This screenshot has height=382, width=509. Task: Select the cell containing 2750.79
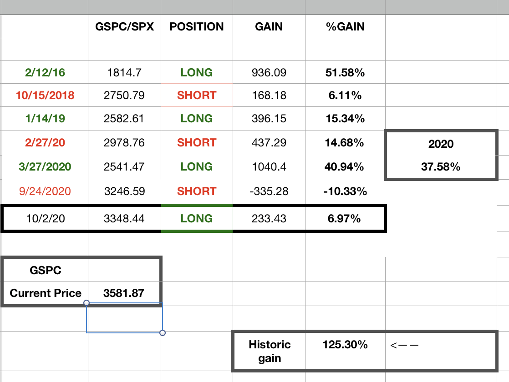[124, 95]
